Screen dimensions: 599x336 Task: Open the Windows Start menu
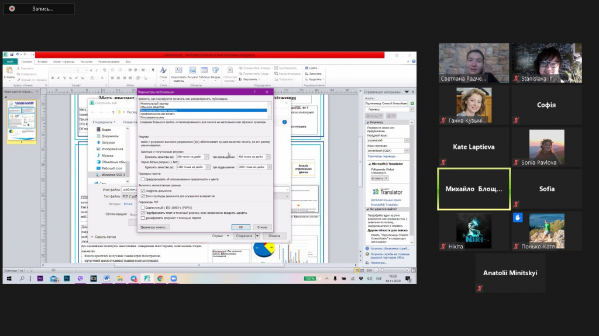tap(9, 279)
